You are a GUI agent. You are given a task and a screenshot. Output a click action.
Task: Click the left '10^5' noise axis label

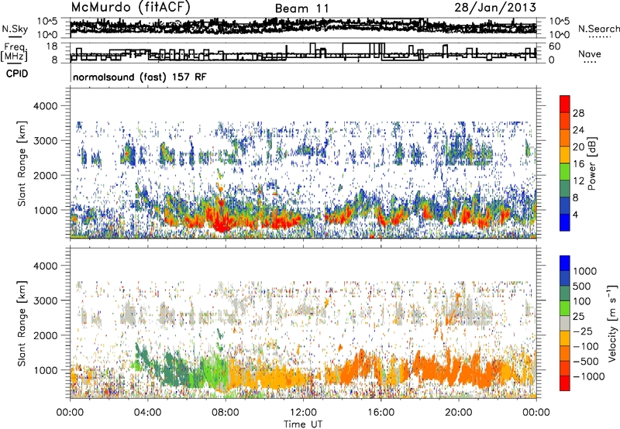[x=47, y=21]
